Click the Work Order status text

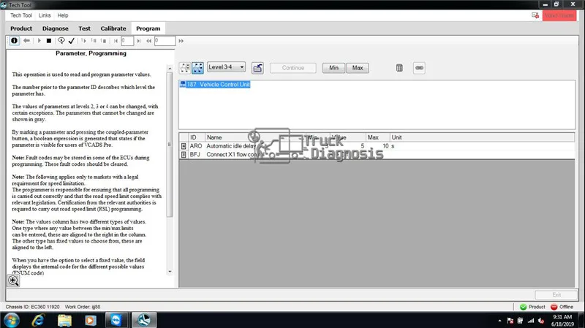pyautogui.click(x=83, y=307)
